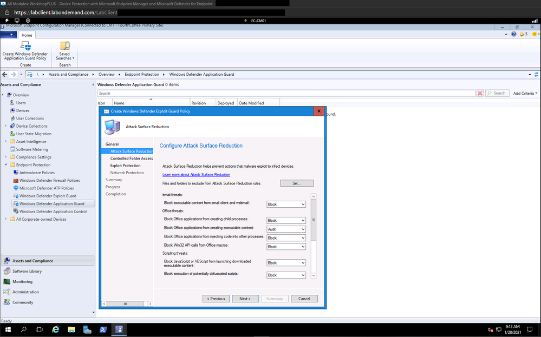Expand Asset Intelligence tree node
541x337 pixels.
click(5, 142)
